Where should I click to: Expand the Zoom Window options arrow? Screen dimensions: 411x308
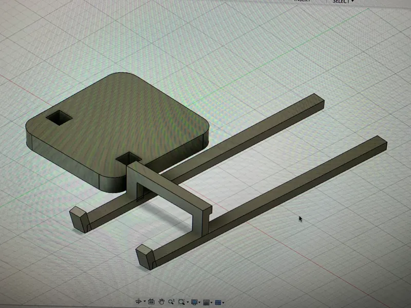pos(188,302)
